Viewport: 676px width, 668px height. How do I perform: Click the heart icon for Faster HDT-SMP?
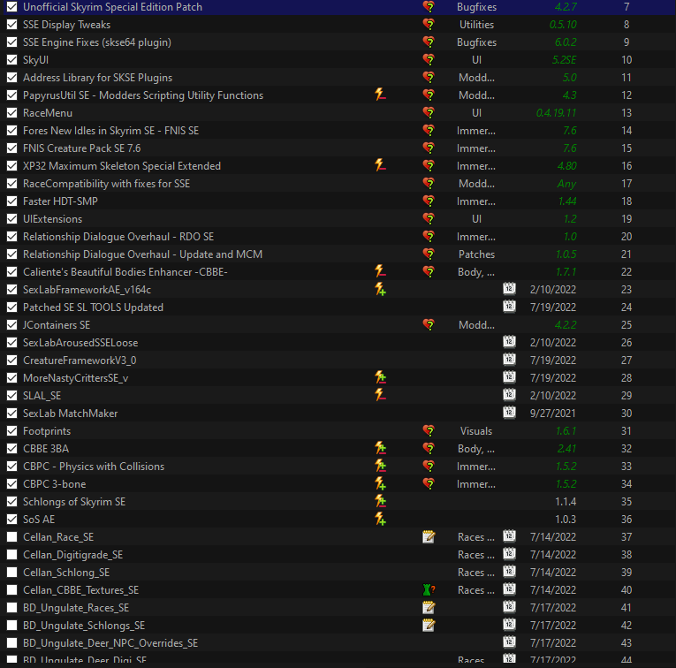pyautogui.click(x=429, y=201)
